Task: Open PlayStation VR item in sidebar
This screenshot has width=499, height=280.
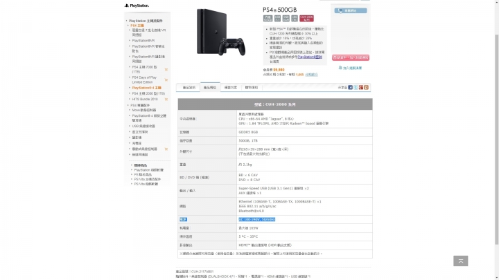Action: (143, 41)
